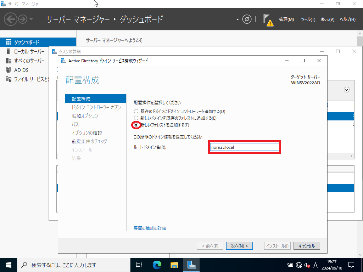Maximize the タスクの詳細 window

(x=338, y=51)
